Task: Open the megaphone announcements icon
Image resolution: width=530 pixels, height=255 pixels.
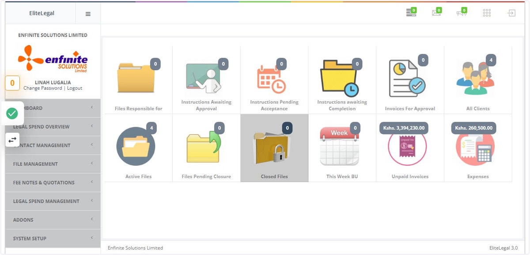Action: tap(462, 13)
